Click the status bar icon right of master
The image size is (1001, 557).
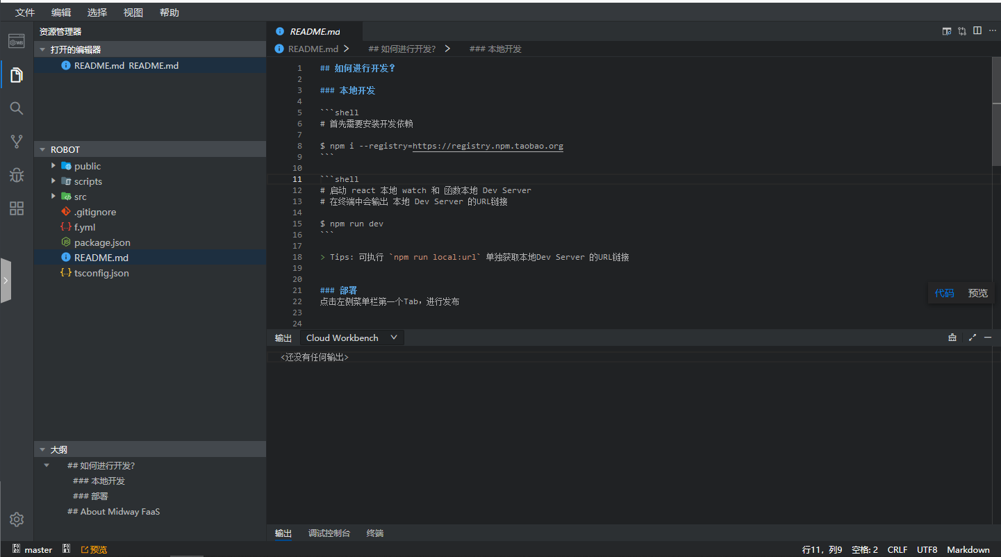click(x=67, y=549)
